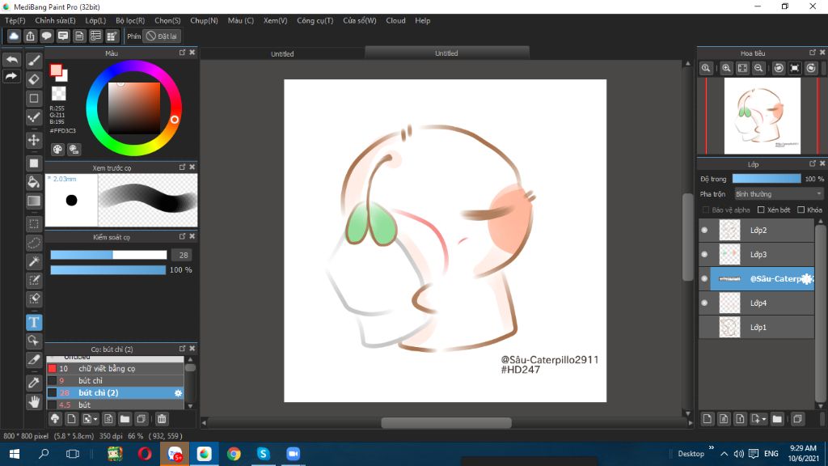Open add layer dropdown arrow
The height and width of the screenshot is (466, 828).
tap(763, 420)
